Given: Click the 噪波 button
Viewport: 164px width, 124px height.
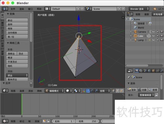Looking at the screenshot, I should [17, 58].
